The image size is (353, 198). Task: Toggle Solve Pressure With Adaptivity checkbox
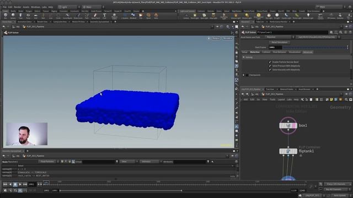[x=270, y=66]
